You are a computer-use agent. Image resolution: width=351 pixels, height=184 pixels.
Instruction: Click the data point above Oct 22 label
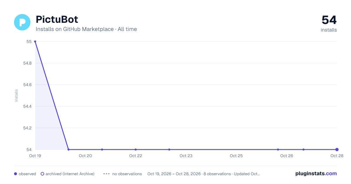(136, 150)
